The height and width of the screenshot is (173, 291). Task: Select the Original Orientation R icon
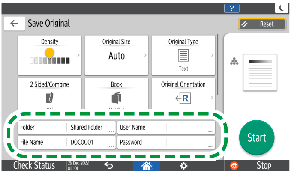point(183,98)
